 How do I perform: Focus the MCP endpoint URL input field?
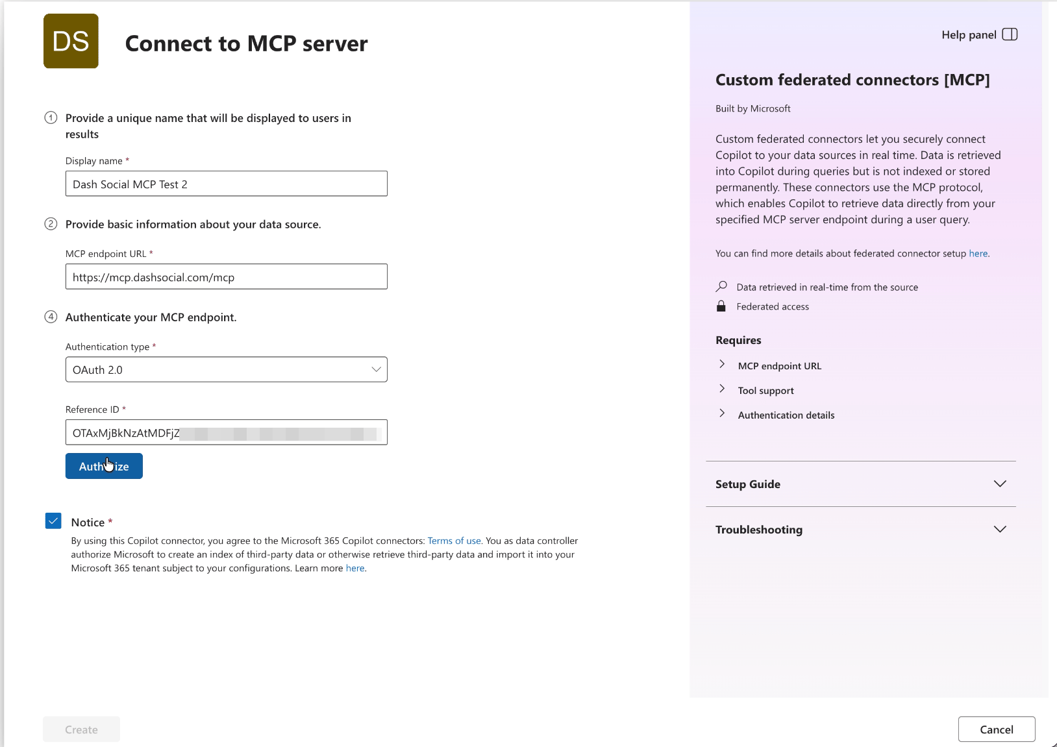(x=226, y=276)
